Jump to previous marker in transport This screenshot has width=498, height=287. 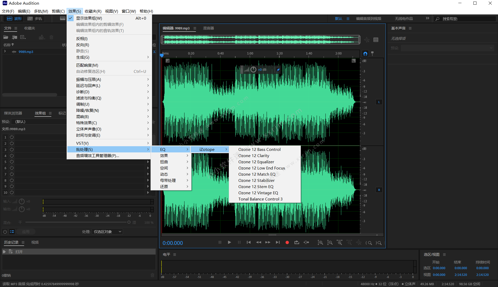(249, 242)
